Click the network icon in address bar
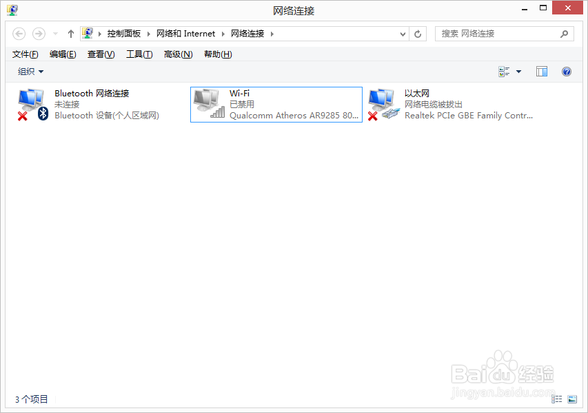This screenshot has width=588, height=413. click(x=88, y=33)
